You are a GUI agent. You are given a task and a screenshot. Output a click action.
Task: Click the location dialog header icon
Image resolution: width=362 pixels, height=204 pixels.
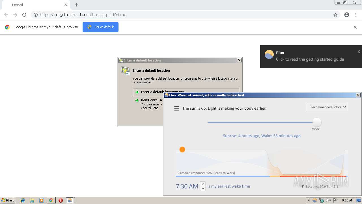pyautogui.click(x=125, y=71)
